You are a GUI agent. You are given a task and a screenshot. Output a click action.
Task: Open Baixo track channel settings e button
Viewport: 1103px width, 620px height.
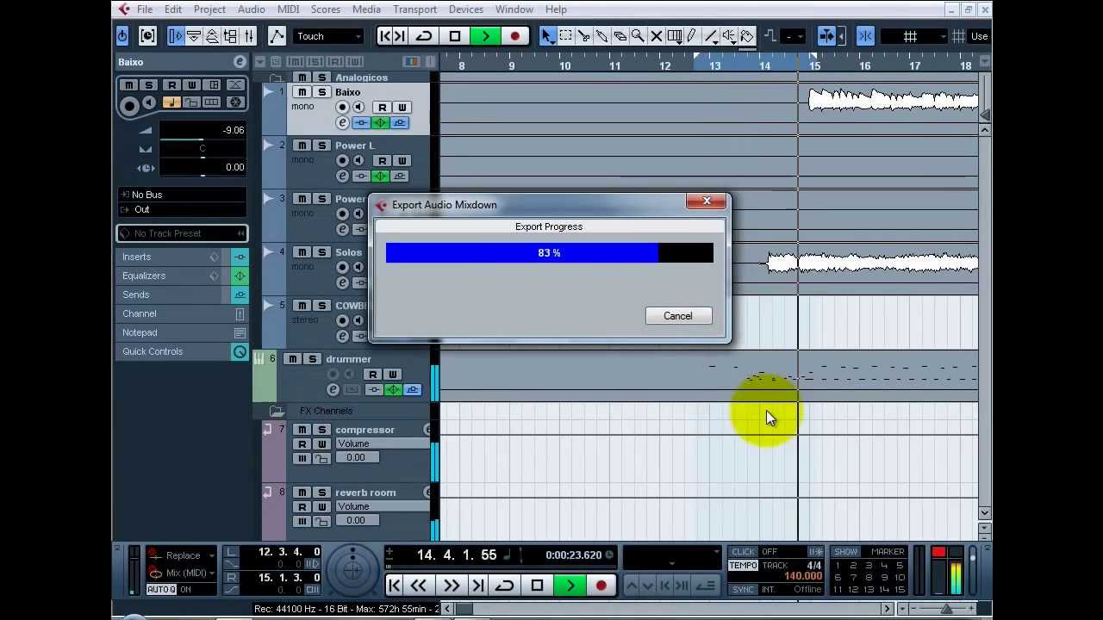[x=342, y=123]
